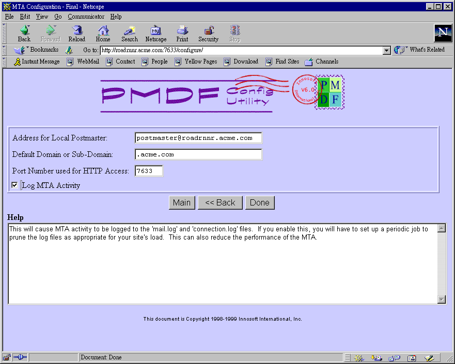
Task: Open the Communicator menu
Action: click(86, 17)
